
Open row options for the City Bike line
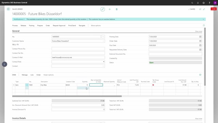click(27, 85)
